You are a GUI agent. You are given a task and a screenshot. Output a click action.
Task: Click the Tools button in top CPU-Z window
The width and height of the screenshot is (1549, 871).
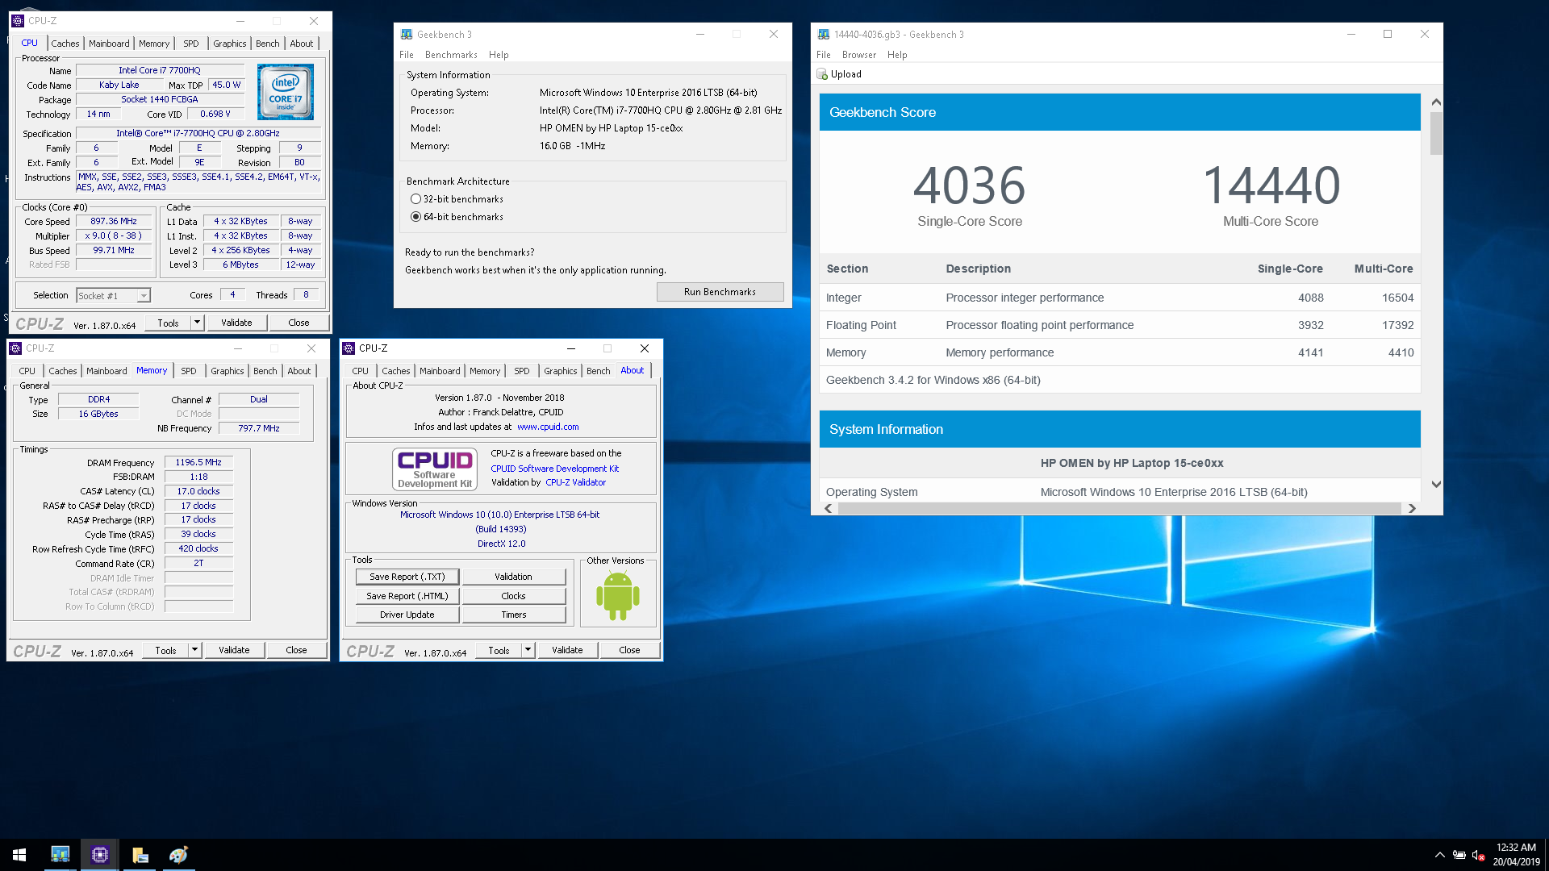tap(168, 323)
